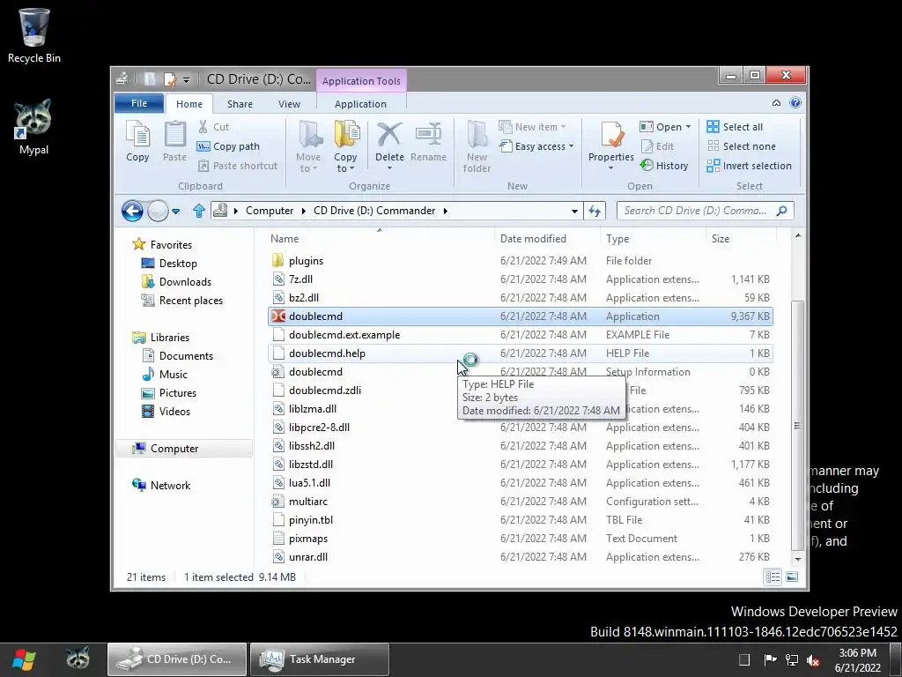Expand the Computer breadcrumb arrow
Screen dimensions: 902x677
(x=304, y=211)
